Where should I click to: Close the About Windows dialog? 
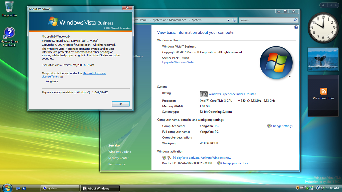[127, 8]
